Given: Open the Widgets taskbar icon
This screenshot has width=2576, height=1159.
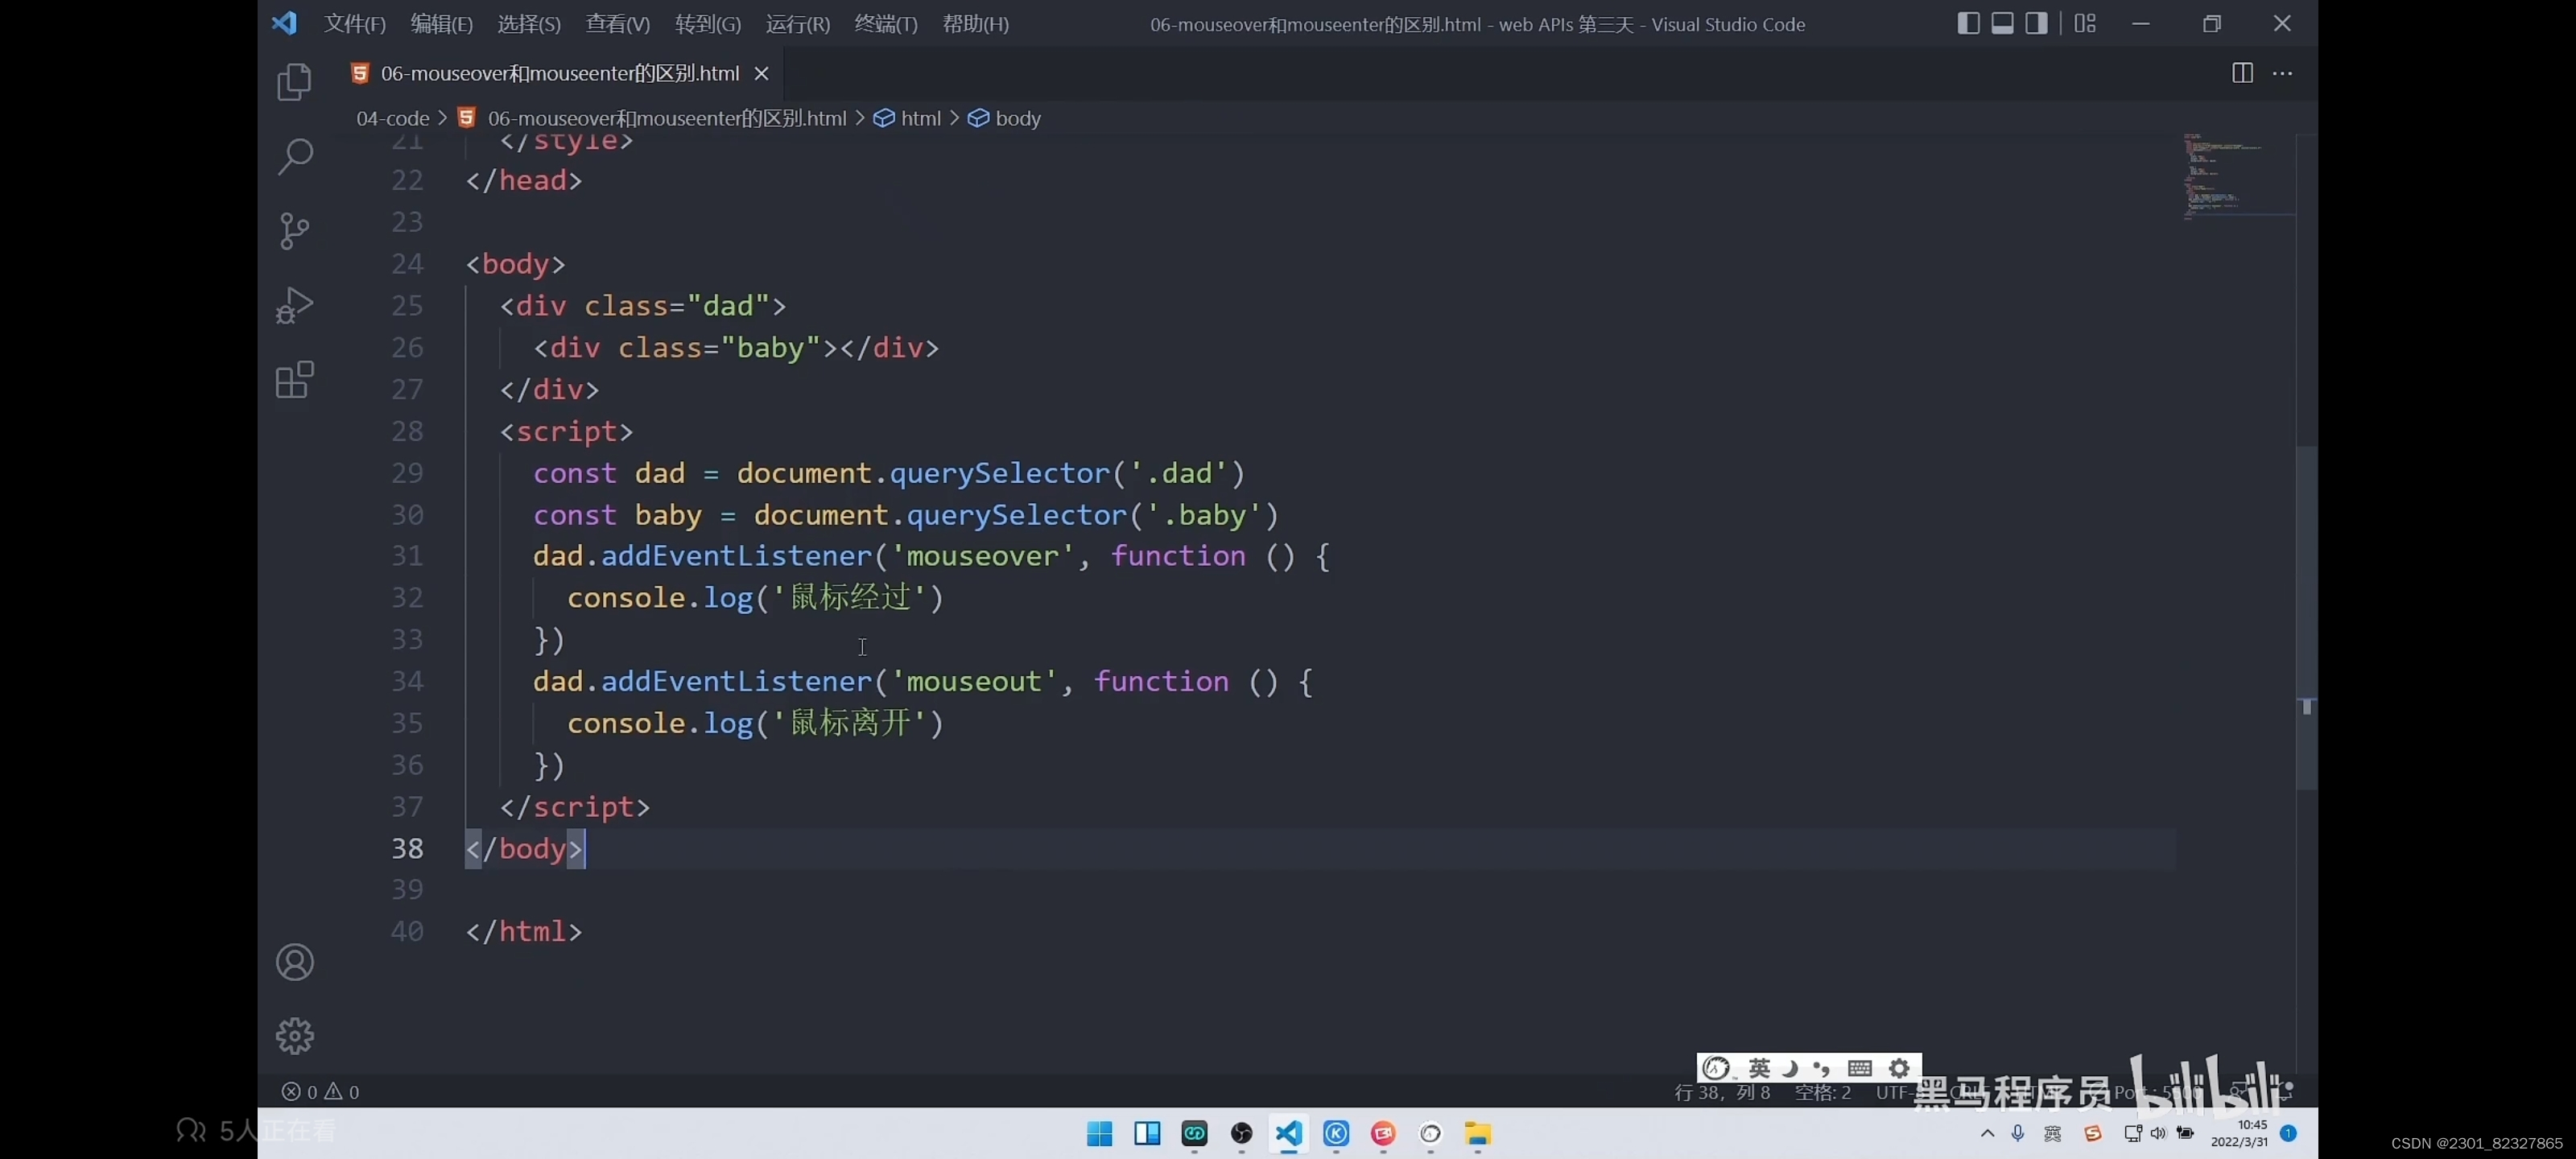Looking at the screenshot, I should (x=1147, y=1133).
